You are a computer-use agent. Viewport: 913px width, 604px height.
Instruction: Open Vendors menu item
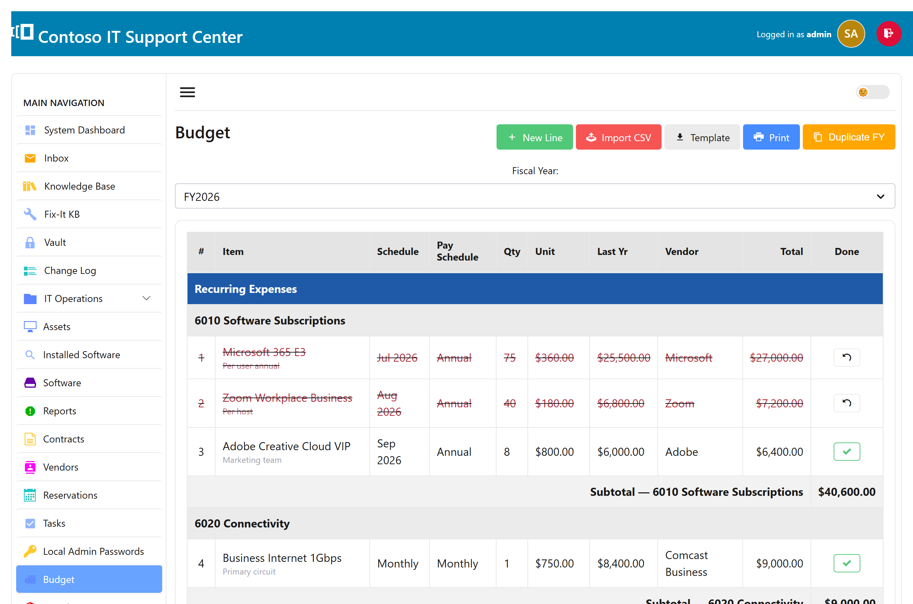click(89, 467)
